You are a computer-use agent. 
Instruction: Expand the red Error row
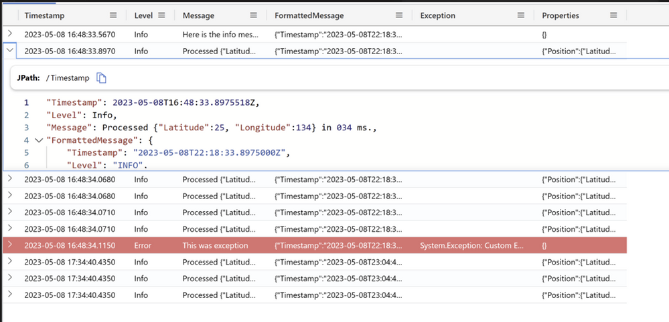[10, 245]
